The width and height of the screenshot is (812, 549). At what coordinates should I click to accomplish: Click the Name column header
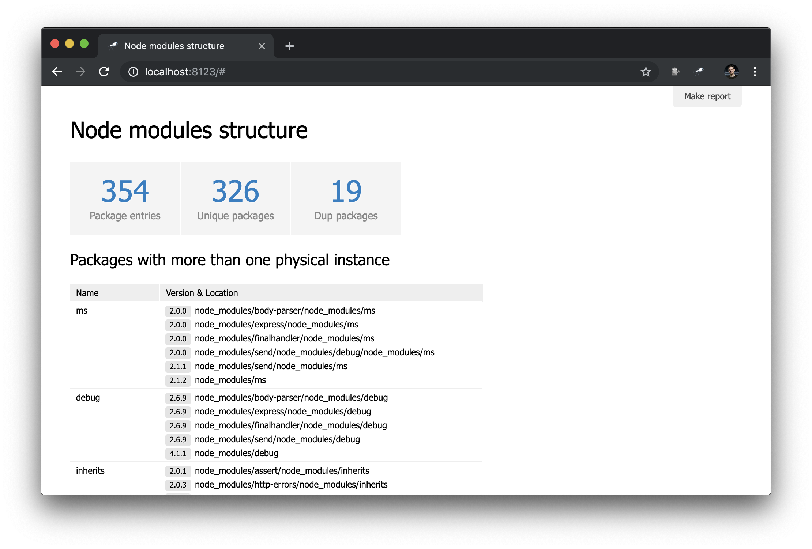(87, 293)
